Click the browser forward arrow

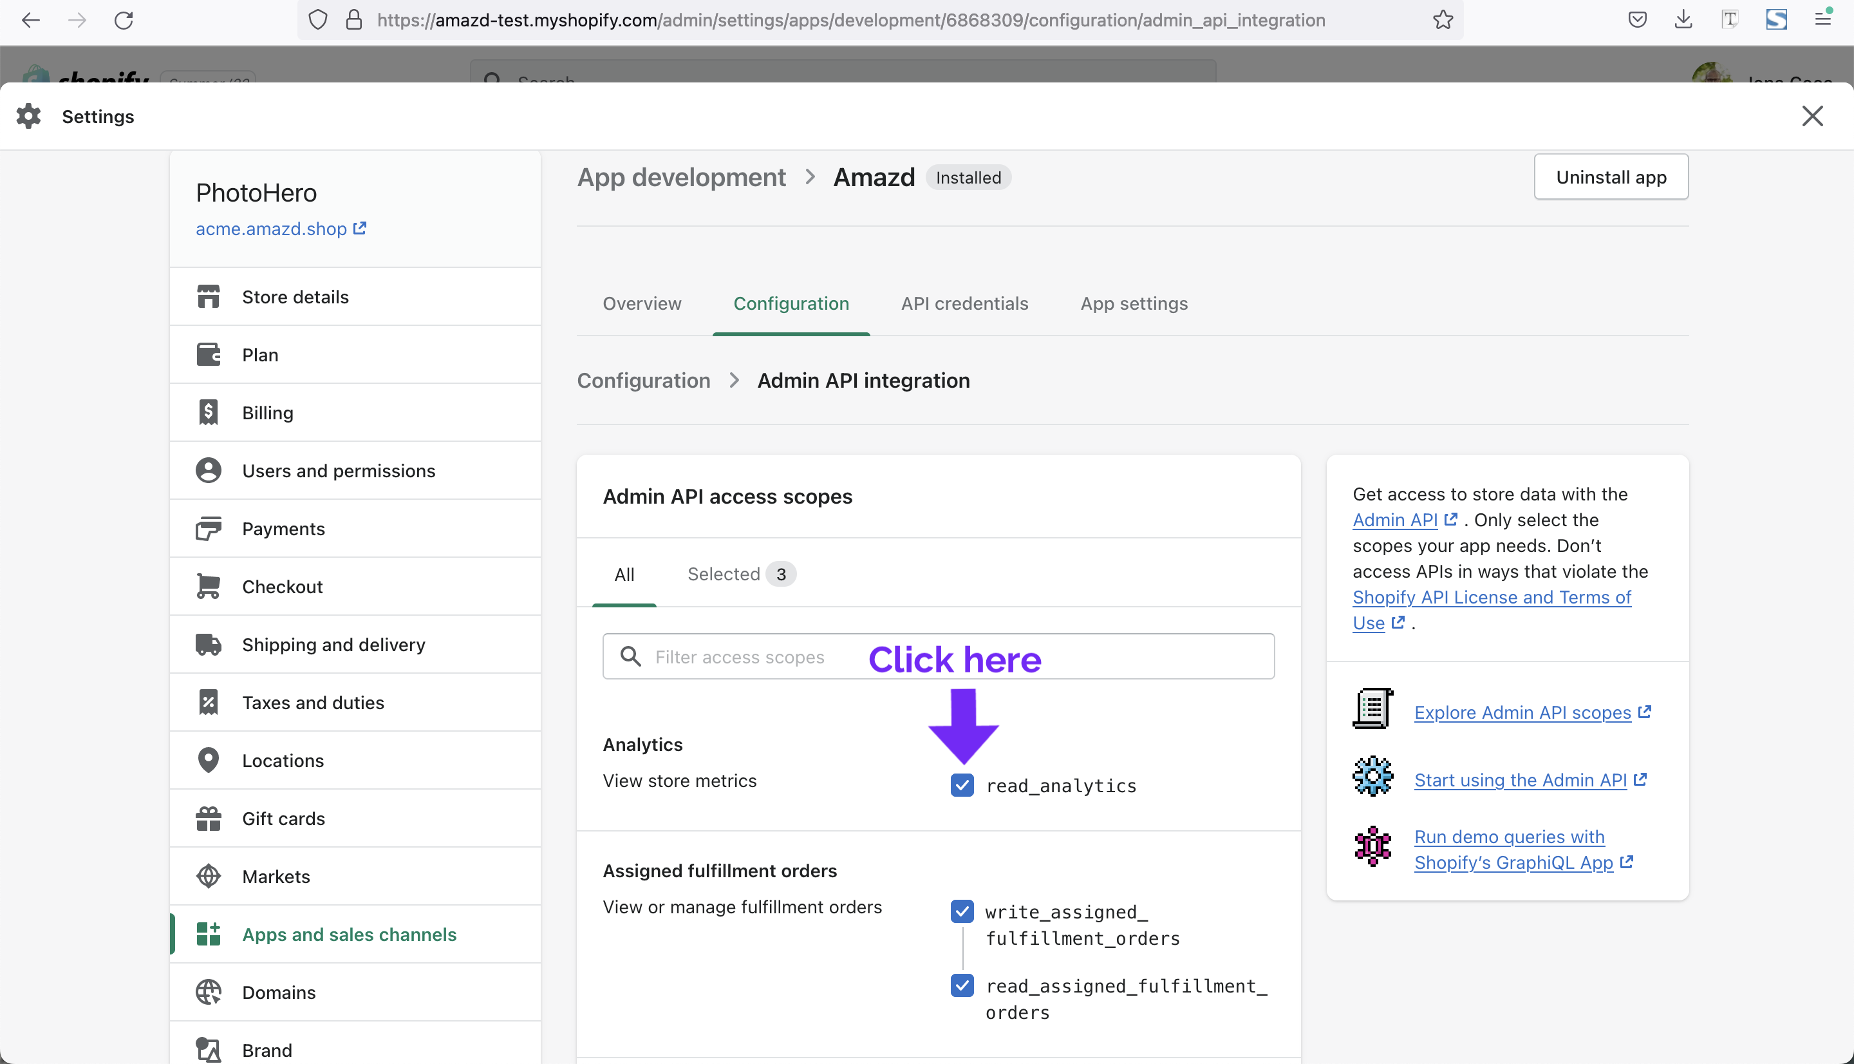tap(77, 20)
